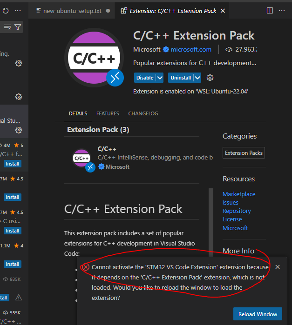
Task: Click the Reload Window button
Action: [x=258, y=314]
